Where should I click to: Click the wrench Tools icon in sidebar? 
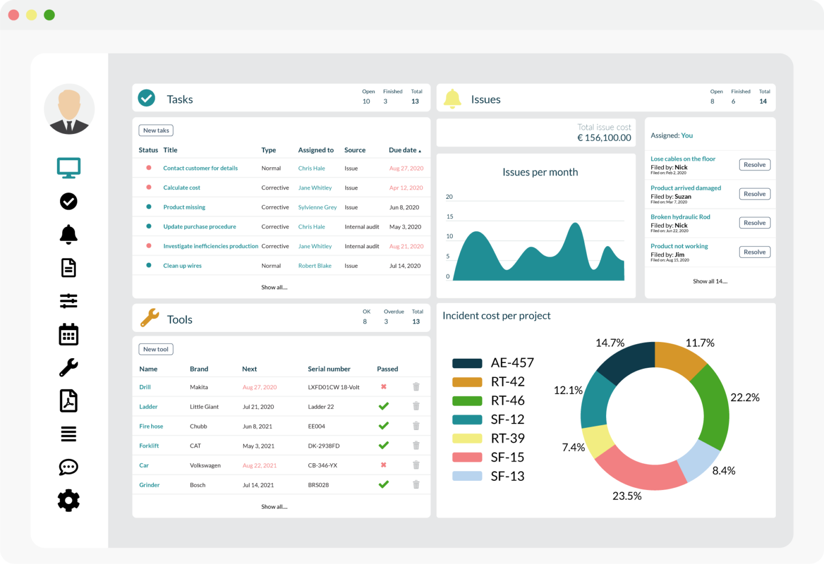point(68,367)
